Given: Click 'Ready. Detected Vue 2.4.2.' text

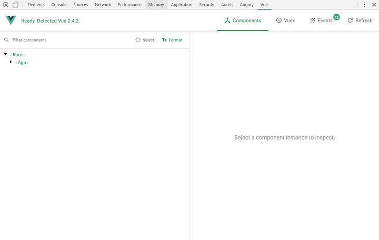Looking at the screenshot, I should [x=51, y=21].
